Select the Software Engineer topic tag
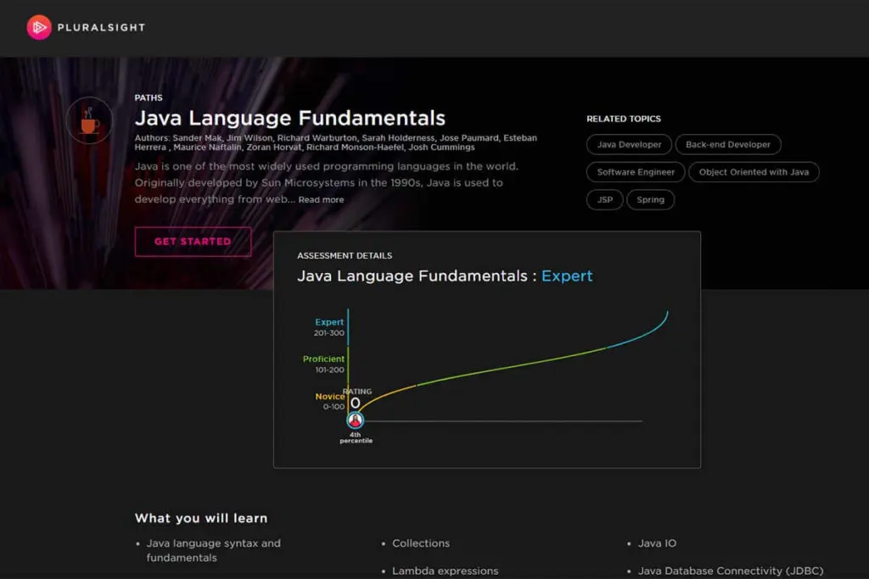 coord(636,172)
